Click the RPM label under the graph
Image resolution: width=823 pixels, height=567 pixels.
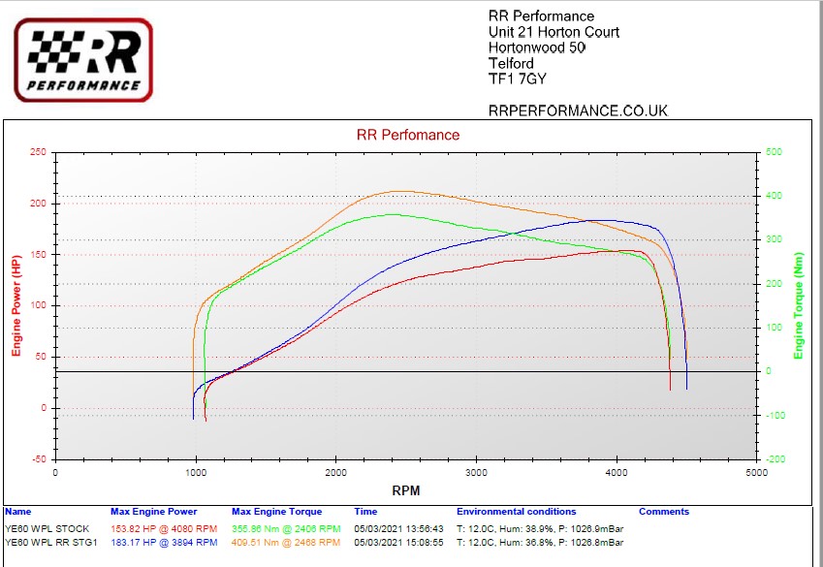pyautogui.click(x=406, y=490)
